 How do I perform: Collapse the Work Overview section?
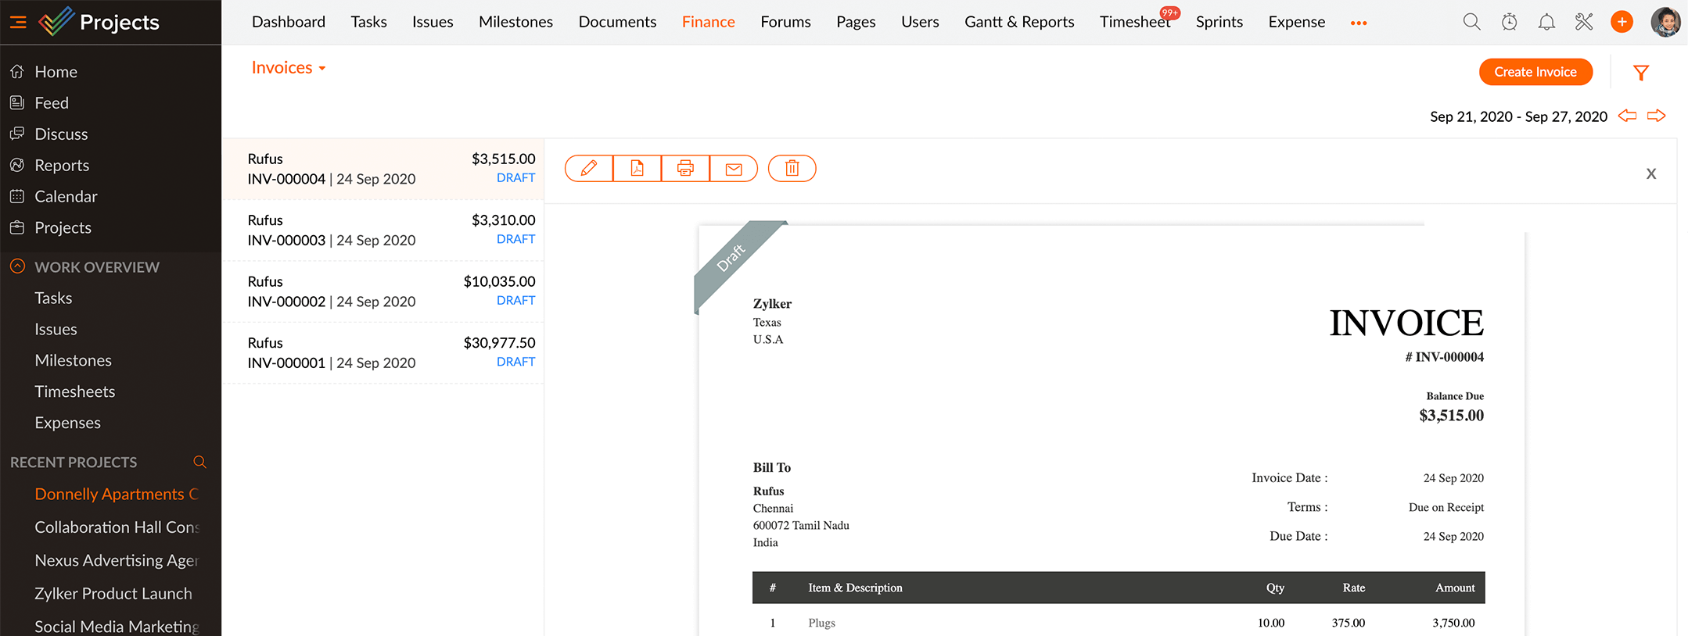17,266
